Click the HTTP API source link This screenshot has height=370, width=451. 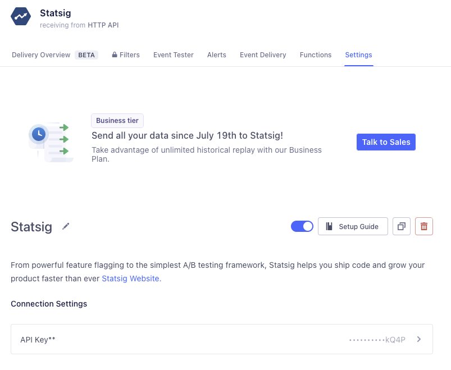click(x=103, y=25)
